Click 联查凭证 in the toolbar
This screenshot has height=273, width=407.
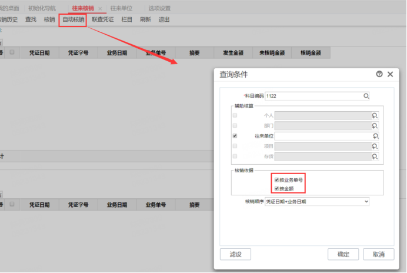103,19
